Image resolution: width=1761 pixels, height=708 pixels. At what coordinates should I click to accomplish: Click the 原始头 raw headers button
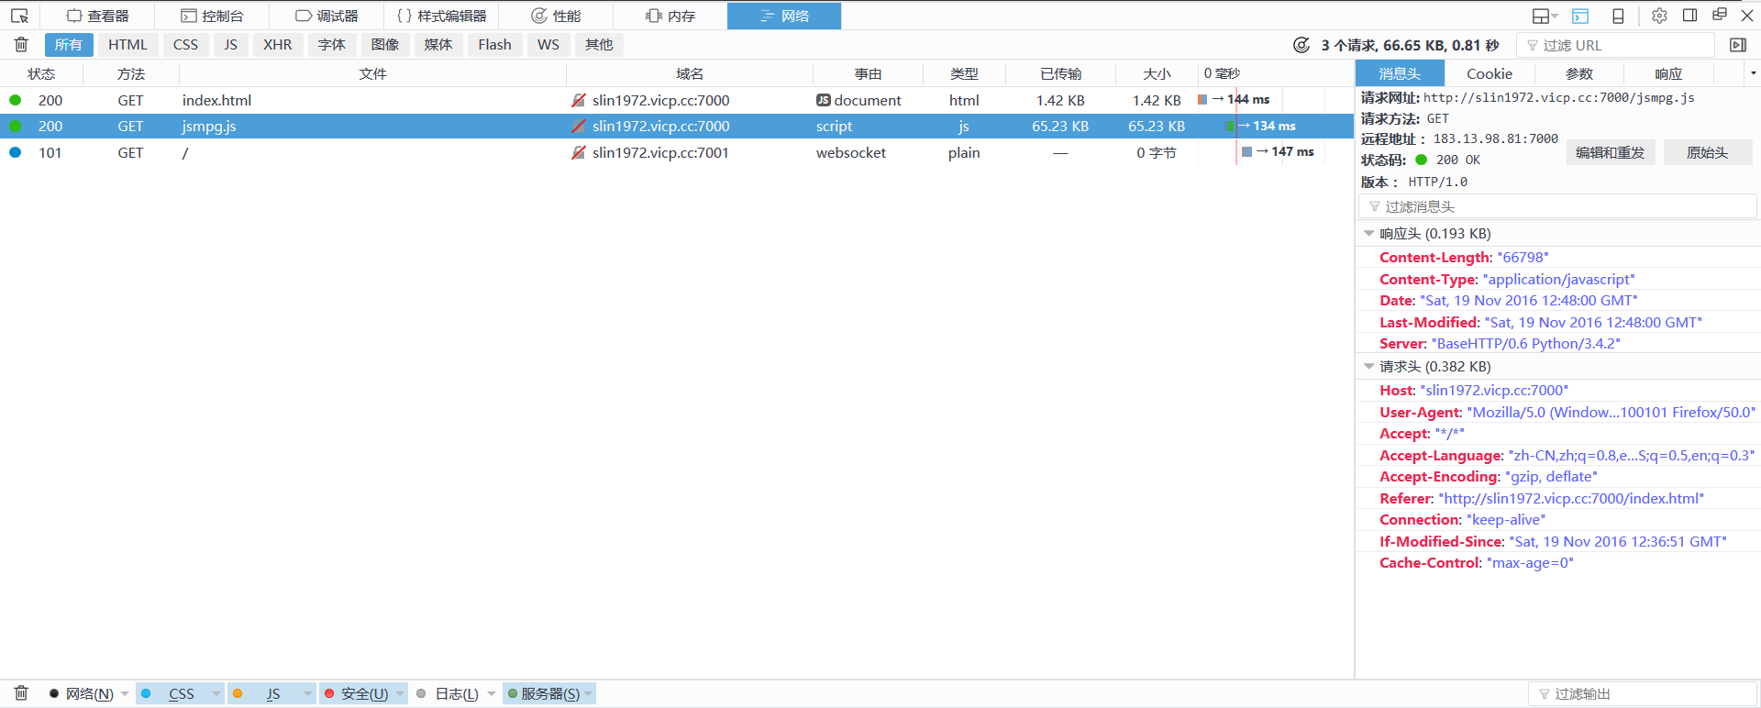tap(1708, 153)
